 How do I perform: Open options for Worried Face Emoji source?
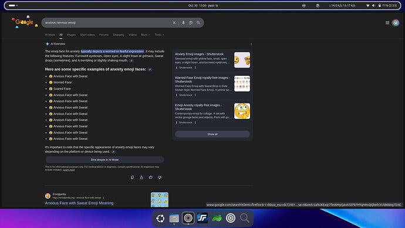point(195,95)
